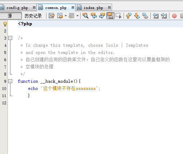This screenshot has width=183, height=154.
Task: Click the Go Back navigation icon
Action: [x=60, y=16]
